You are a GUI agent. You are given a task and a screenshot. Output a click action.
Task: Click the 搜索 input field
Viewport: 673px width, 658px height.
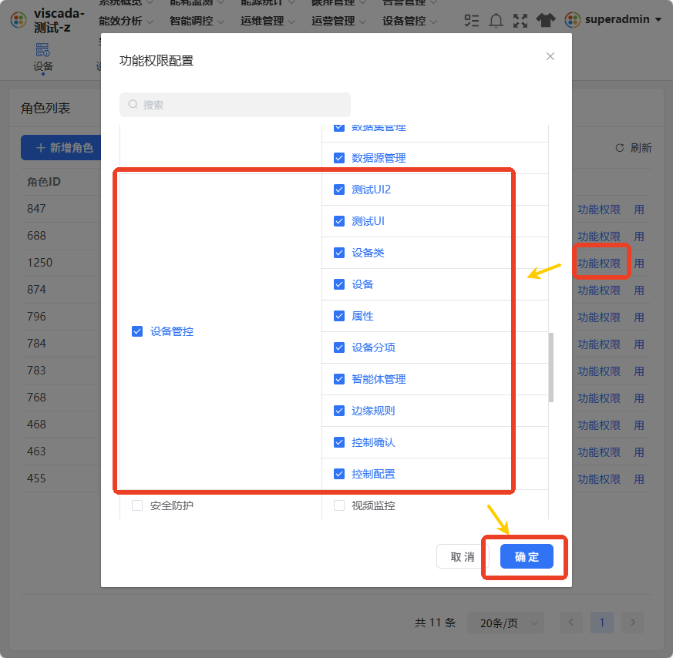click(x=235, y=105)
